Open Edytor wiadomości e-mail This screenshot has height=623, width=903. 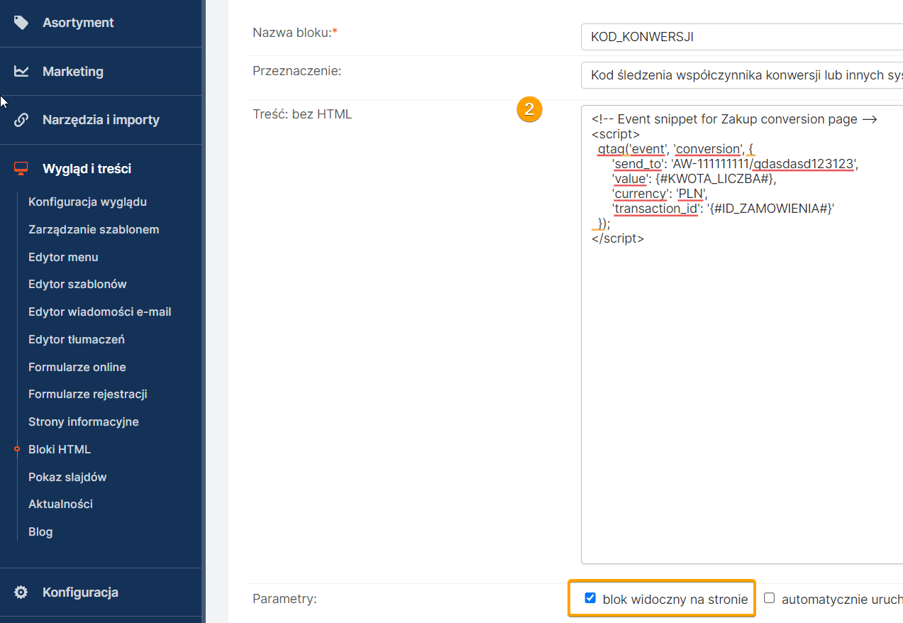tap(99, 311)
